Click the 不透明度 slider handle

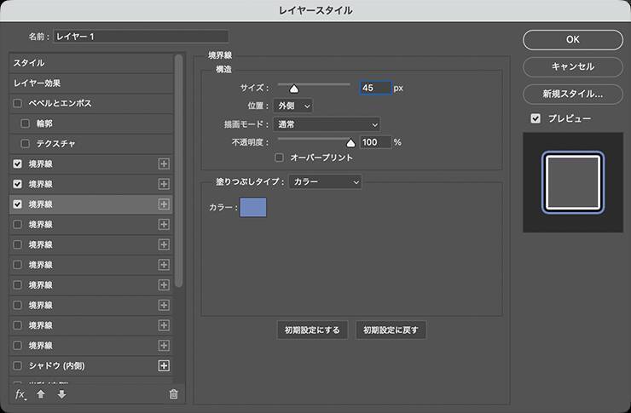(350, 142)
